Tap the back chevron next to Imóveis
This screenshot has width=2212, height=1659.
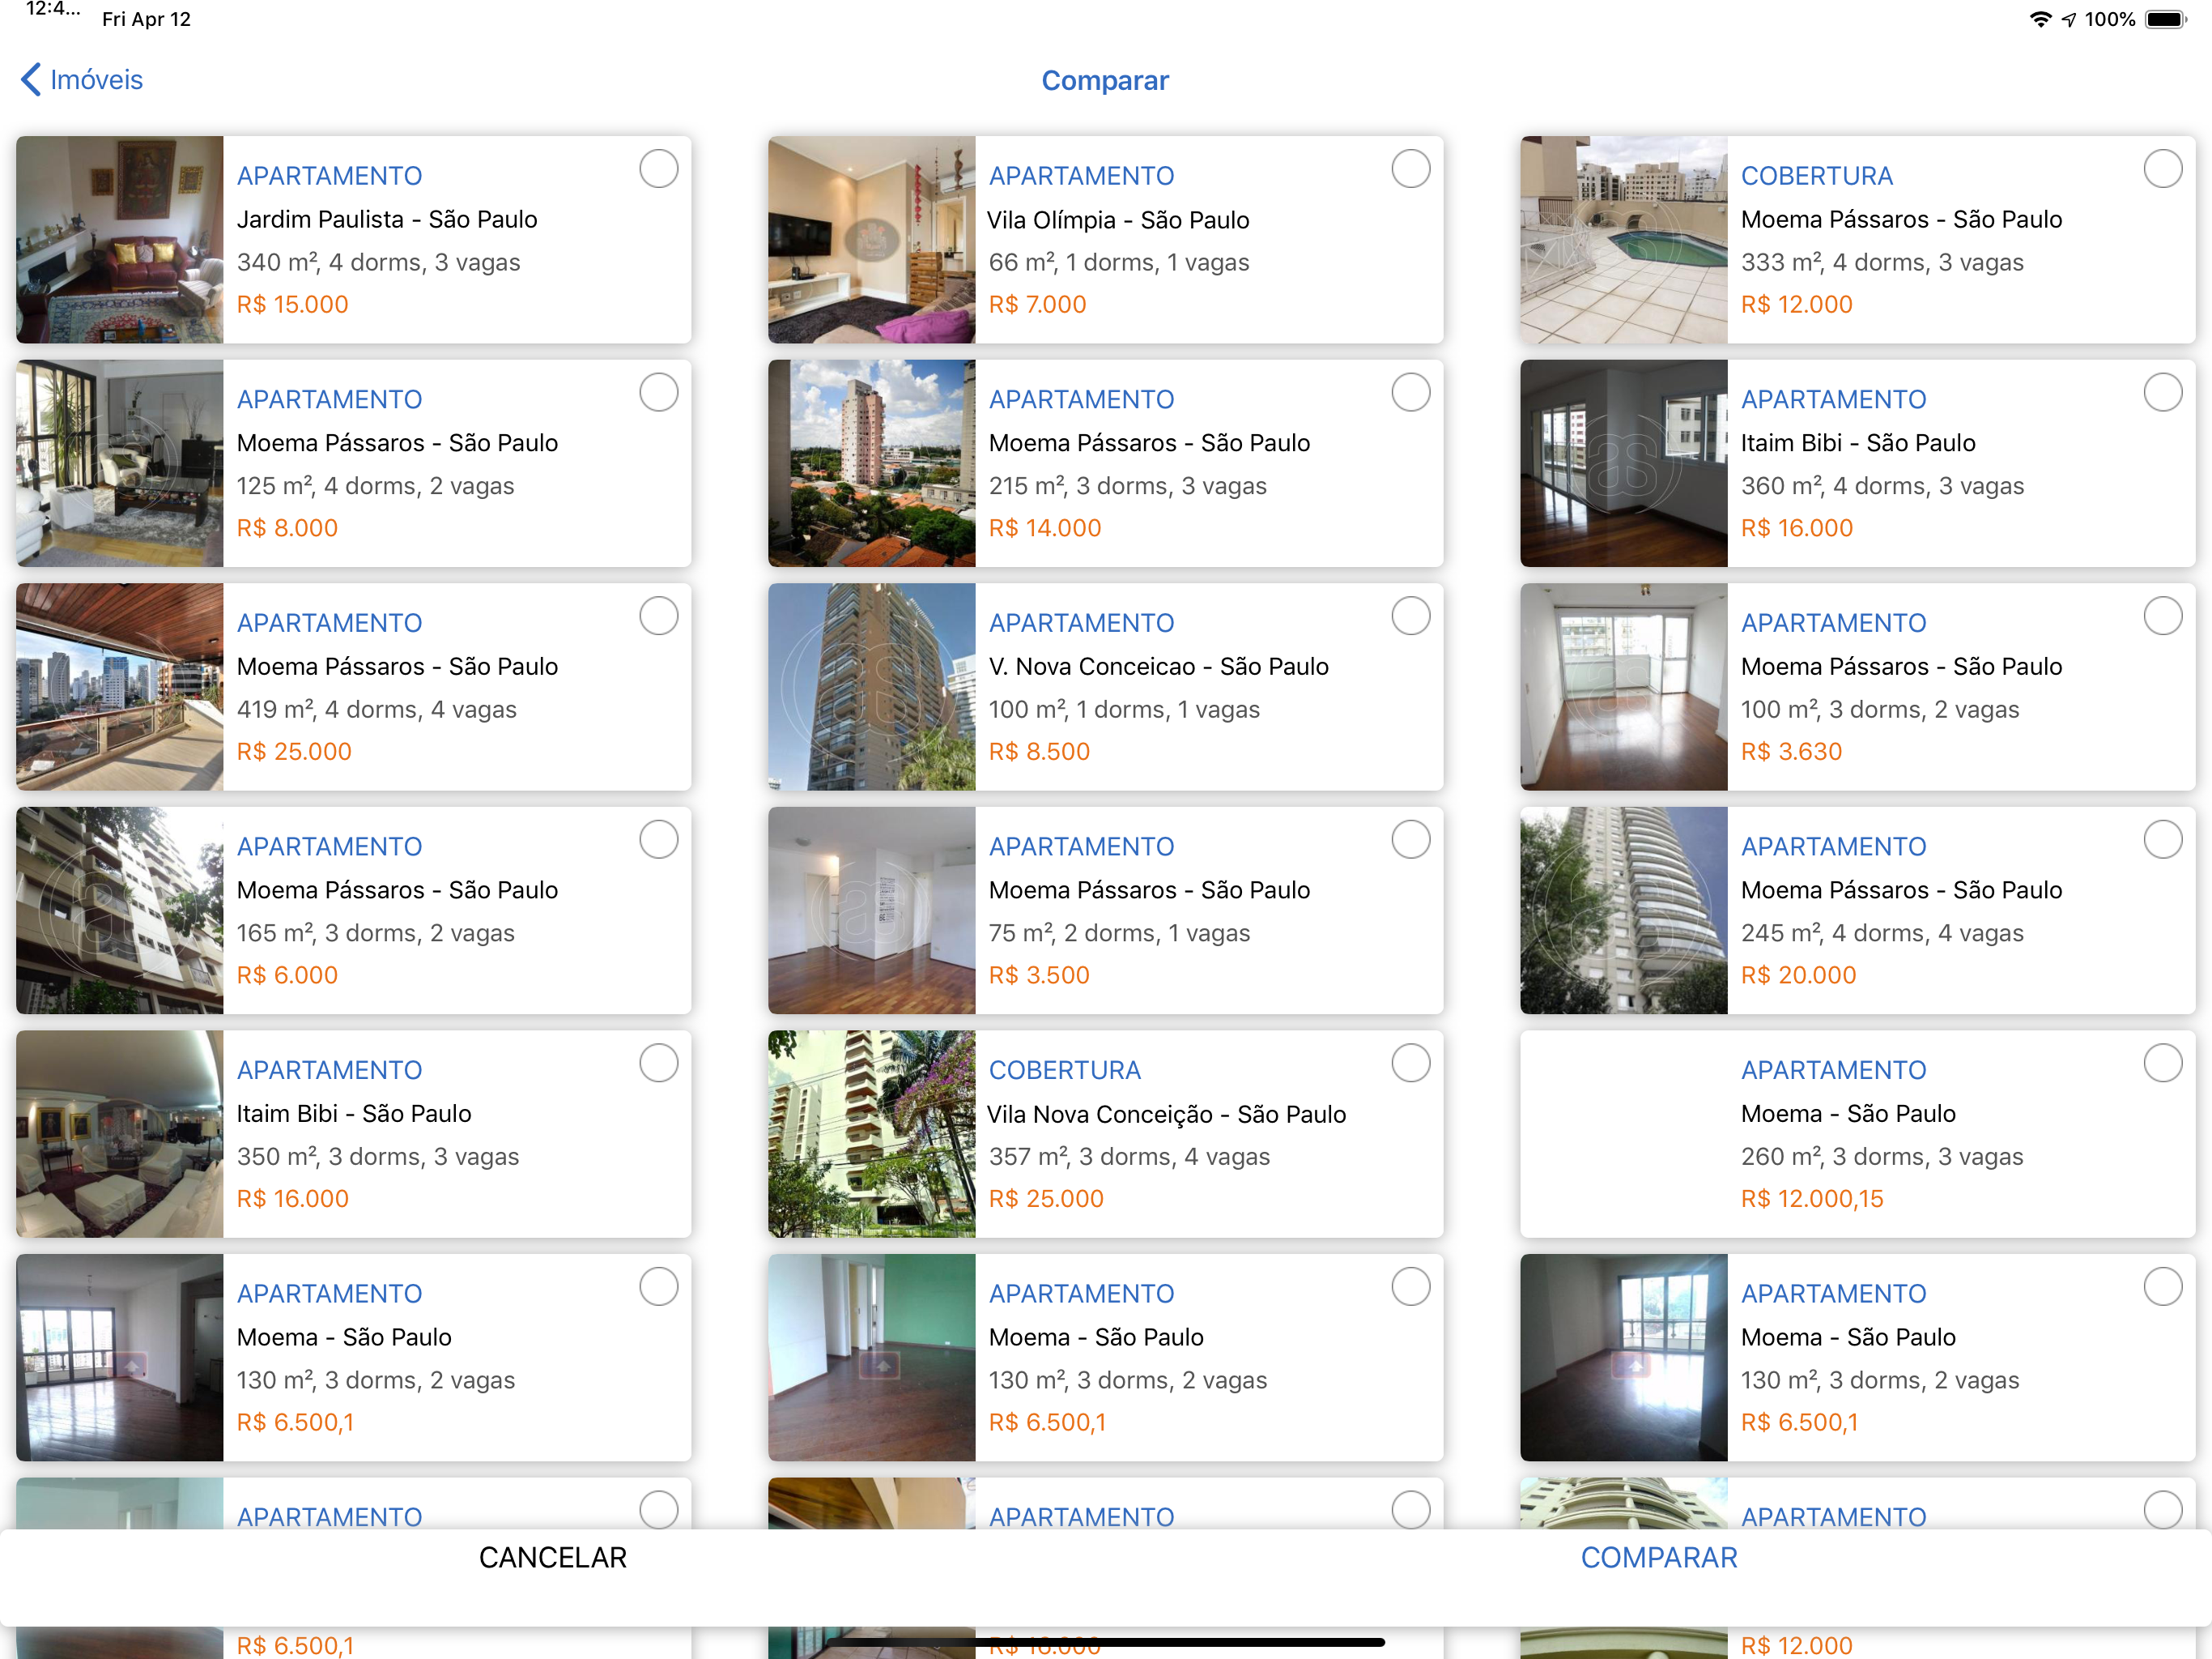pyautogui.click(x=31, y=80)
